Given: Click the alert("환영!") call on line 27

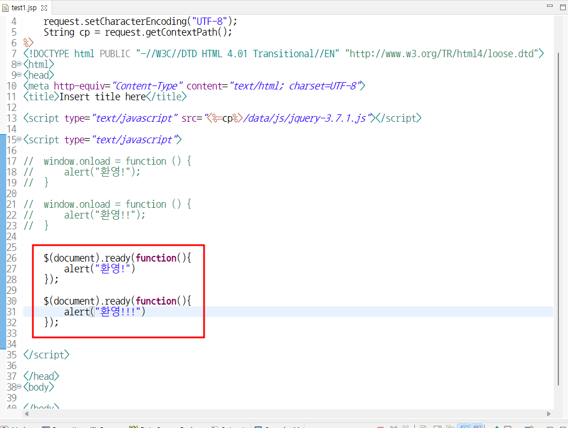Looking at the screenshot, I should (x=100, y=268).
